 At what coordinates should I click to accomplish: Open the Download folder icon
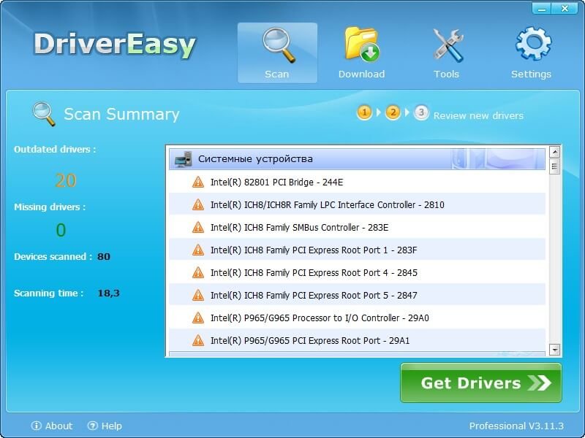point(361,44)
